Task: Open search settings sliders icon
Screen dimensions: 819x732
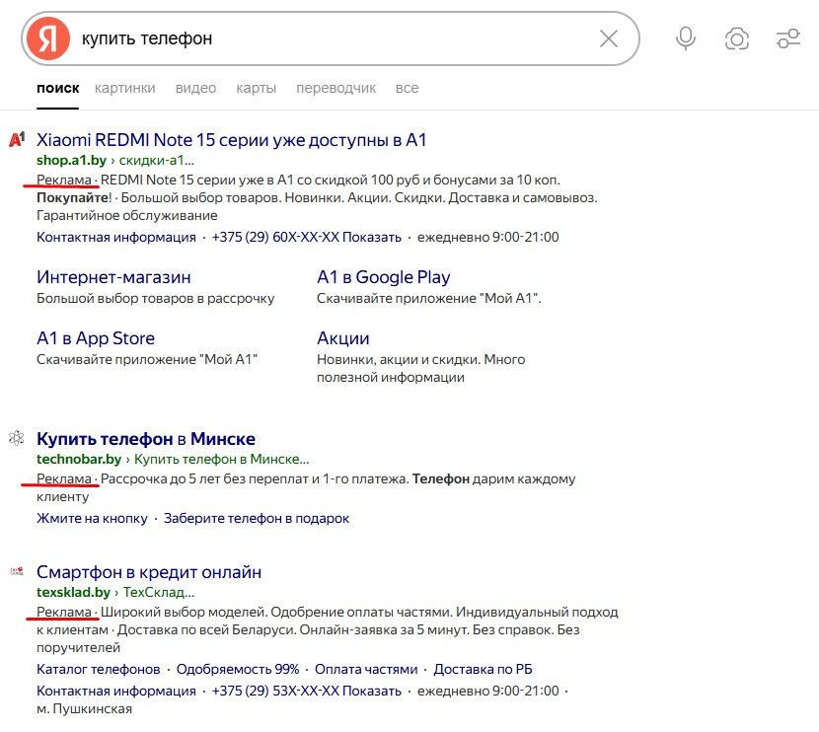Action: tap(788, 38)
